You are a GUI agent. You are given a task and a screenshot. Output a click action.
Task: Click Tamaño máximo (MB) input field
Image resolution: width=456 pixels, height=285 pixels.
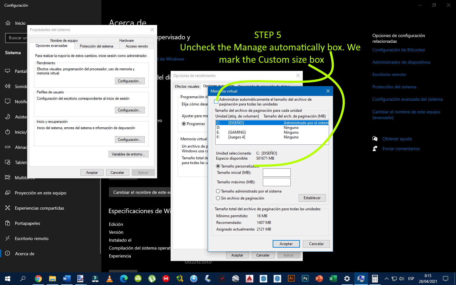tap(277, 182)
